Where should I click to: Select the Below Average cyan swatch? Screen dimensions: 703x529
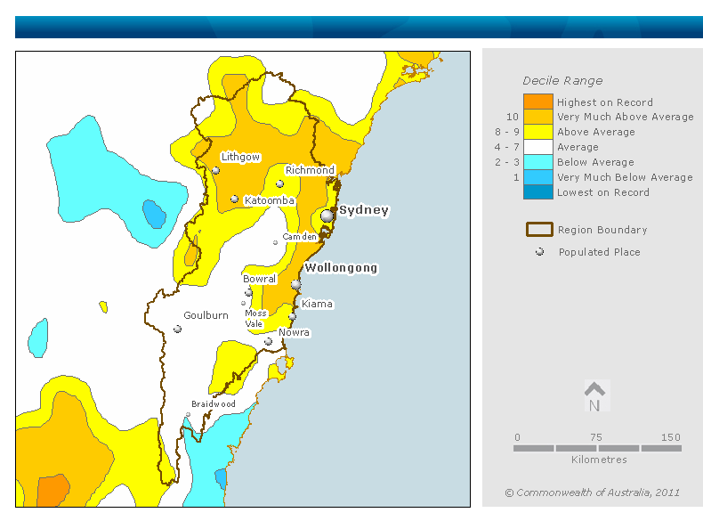pyautogui.click(x=537, y=162)
